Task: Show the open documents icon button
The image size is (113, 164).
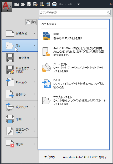Action: 34,22
